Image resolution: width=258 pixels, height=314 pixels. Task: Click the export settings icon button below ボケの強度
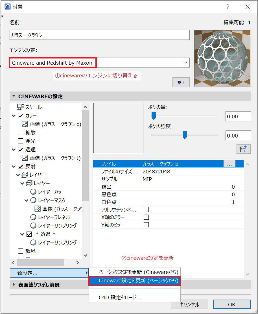[243, 149]
